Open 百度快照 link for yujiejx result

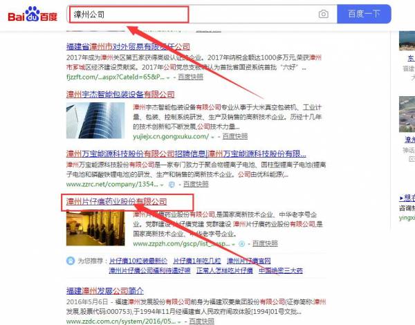click(235, 136)
